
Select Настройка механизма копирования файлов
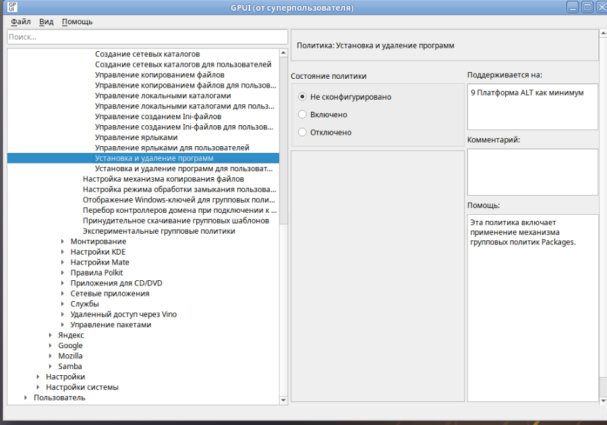pos(163,179)
